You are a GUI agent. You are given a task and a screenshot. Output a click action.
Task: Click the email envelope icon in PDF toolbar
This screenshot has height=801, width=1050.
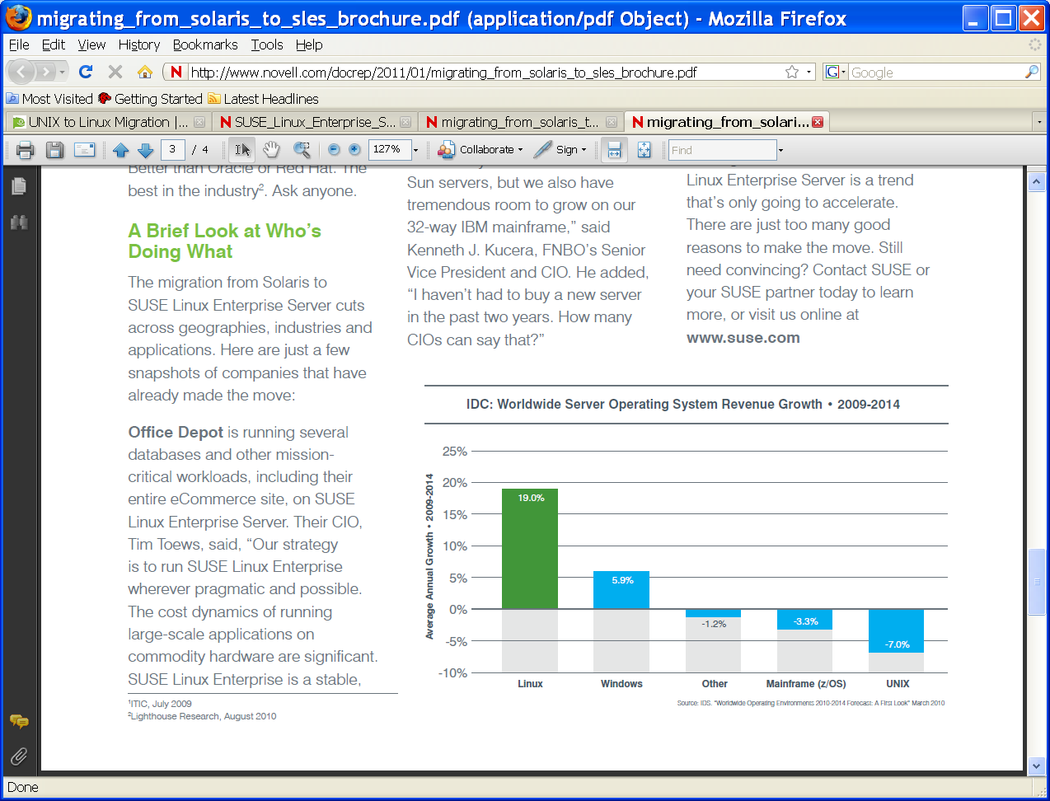pos(84,150)
